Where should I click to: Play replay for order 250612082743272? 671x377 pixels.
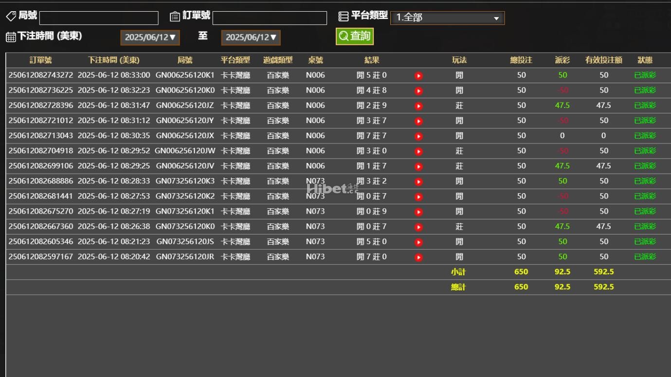click(x=418, y=76)
